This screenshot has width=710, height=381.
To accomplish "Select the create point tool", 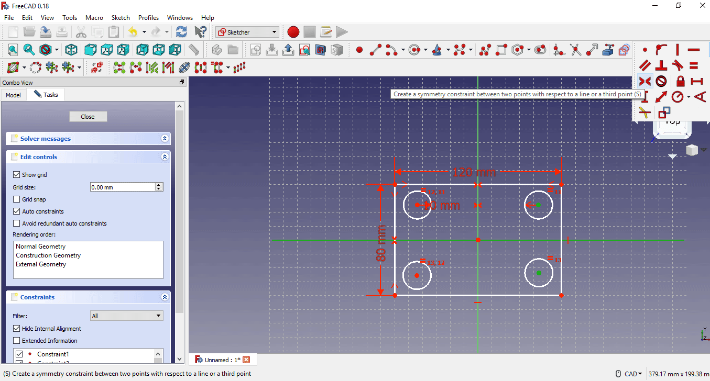I will pyautogui.click(x=359, y=50).
